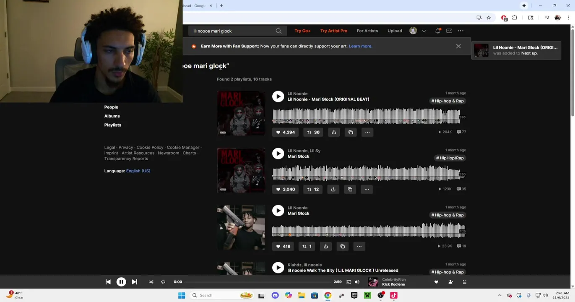Share the ORIGINAL BEAT track
The width and height of the screenshot is (575, 302).
point(334,132)
